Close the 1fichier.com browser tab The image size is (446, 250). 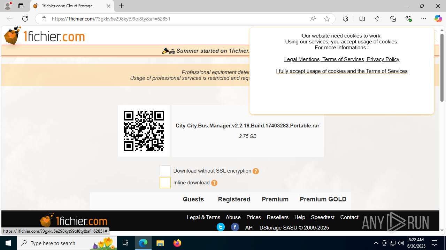coord(108,6)
